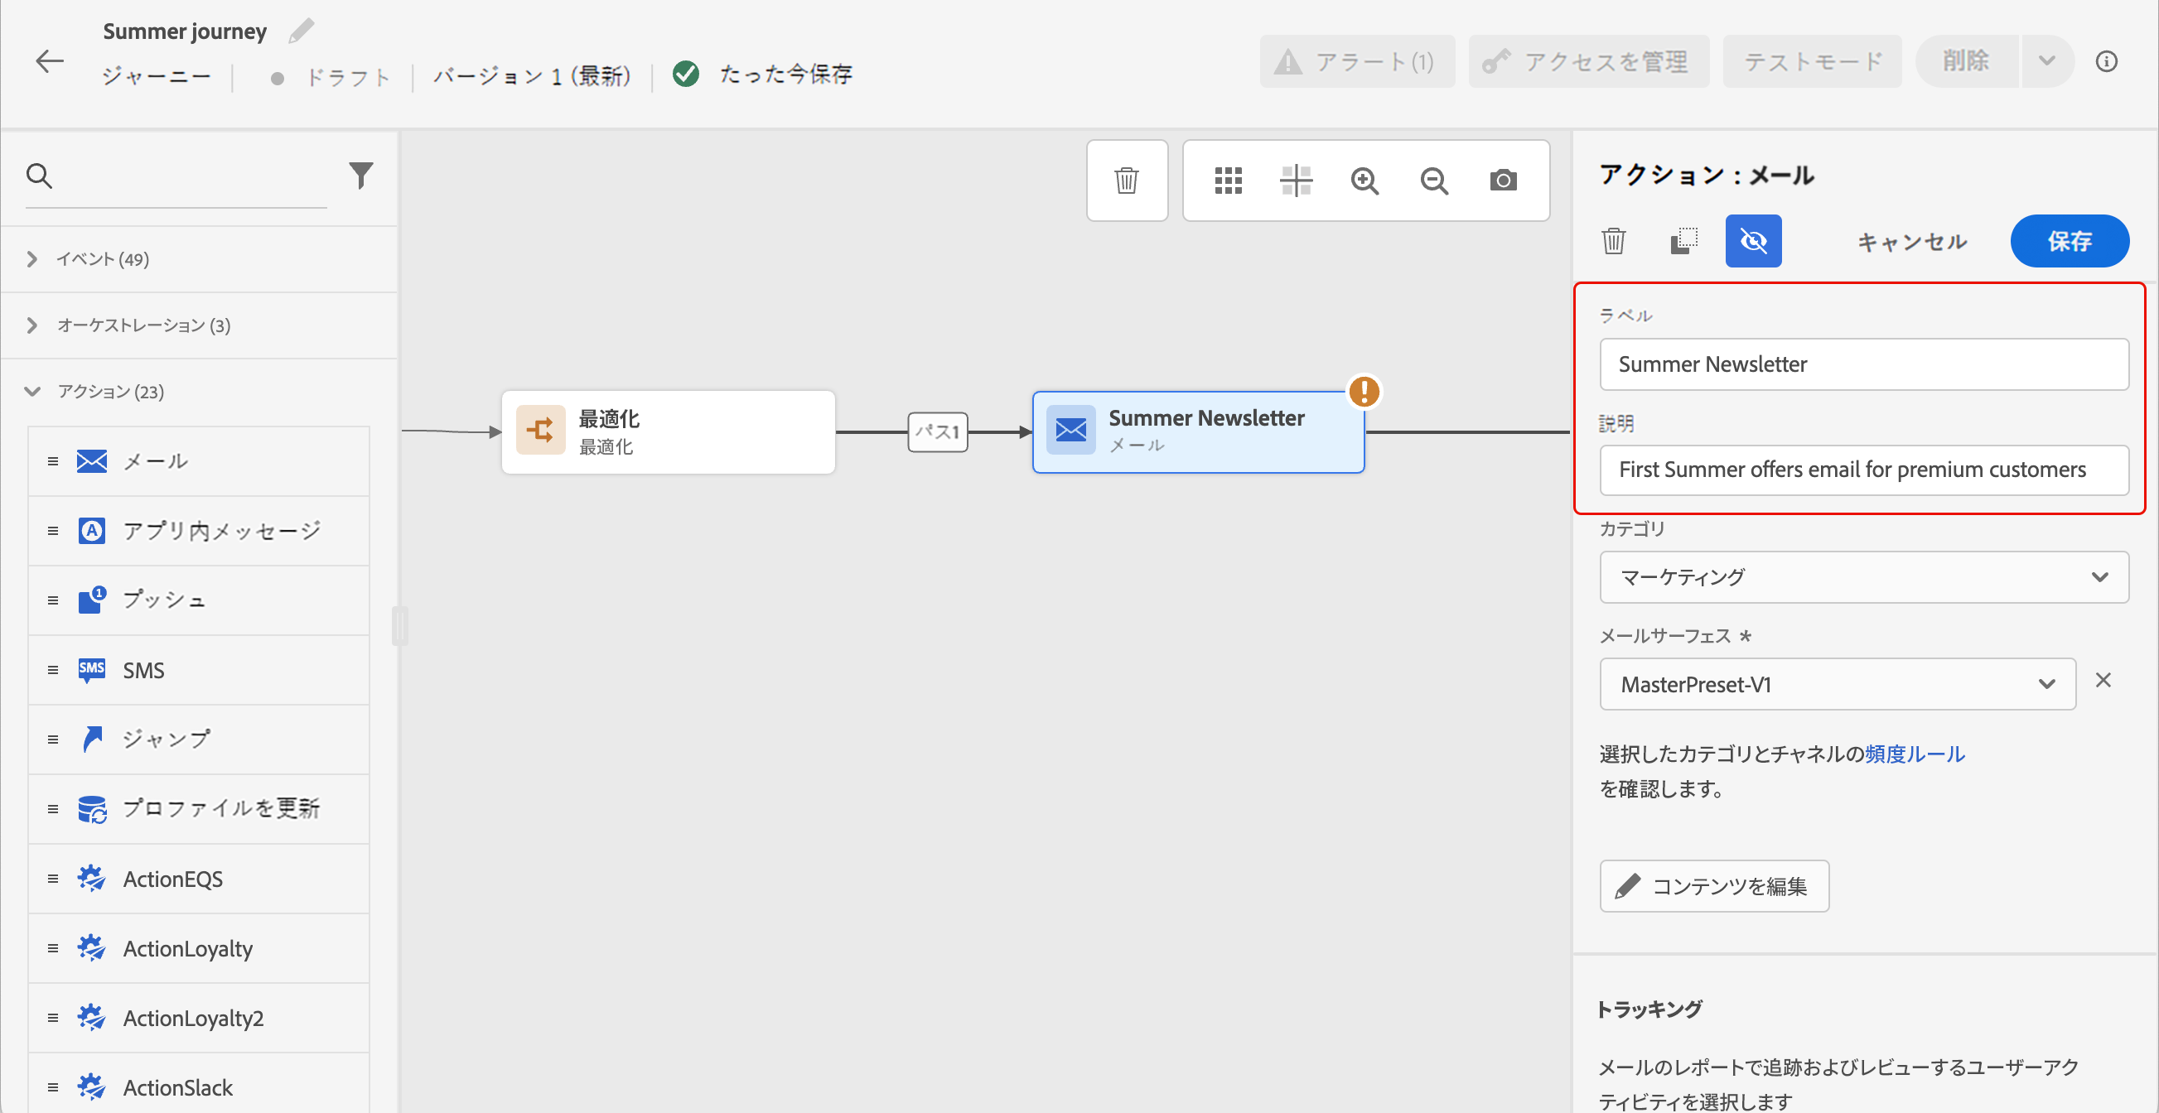Open the 頻度ルール link

pos(1915,754)
